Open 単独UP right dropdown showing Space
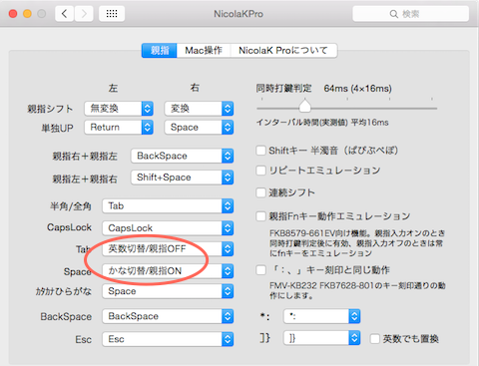Screen dimensions: 479x366 [199, 128]
